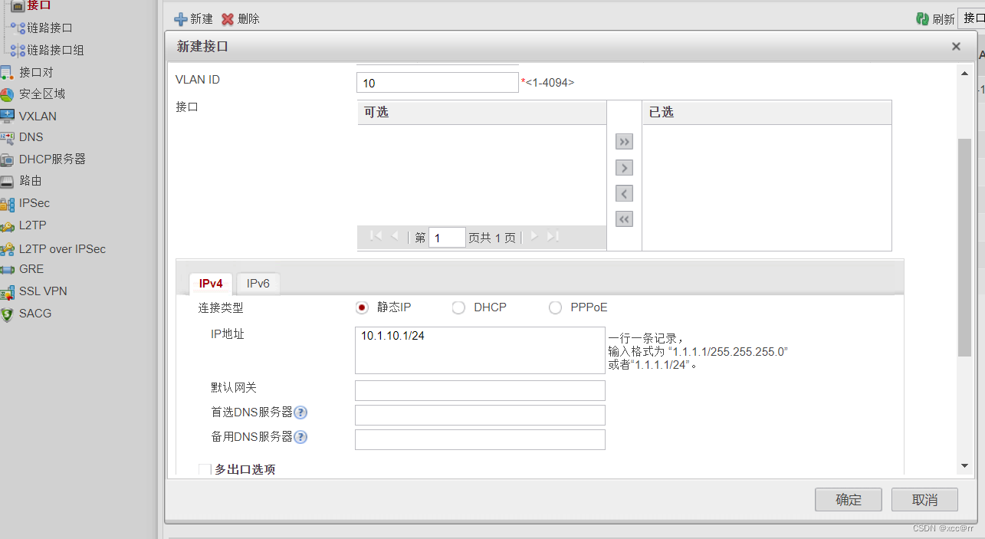This screenshot has height=539, width=985.
Task: Open the 接口 sidebar item icon
Action: [16, 5]
